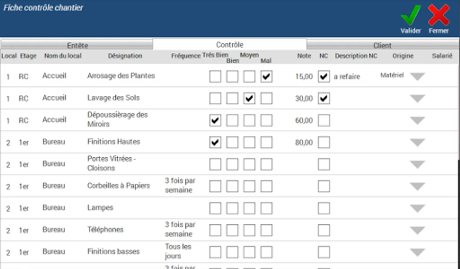Check Bien for Finitions Hautes
Screen dimensions: 460x269
(x=232, y=142)
